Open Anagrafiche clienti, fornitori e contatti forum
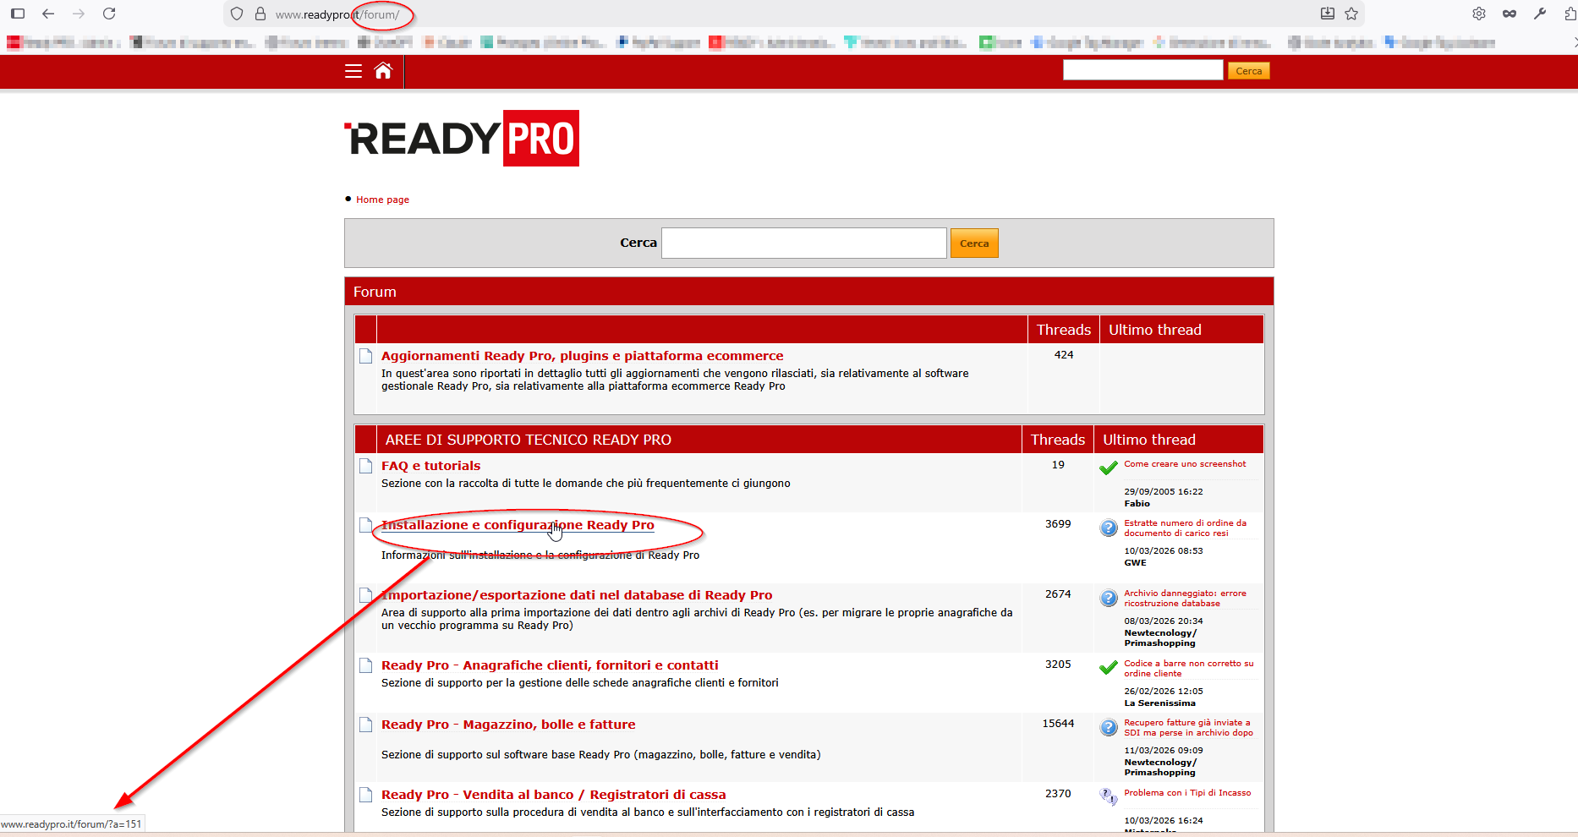Viewport: 1578px width, 837px height. (550, 665)
